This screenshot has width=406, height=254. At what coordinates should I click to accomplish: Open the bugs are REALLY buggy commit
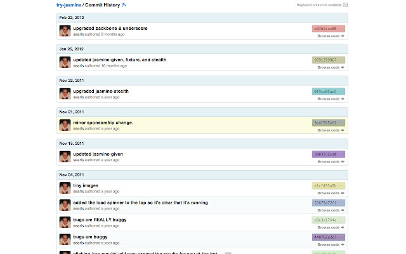[100, 220]
